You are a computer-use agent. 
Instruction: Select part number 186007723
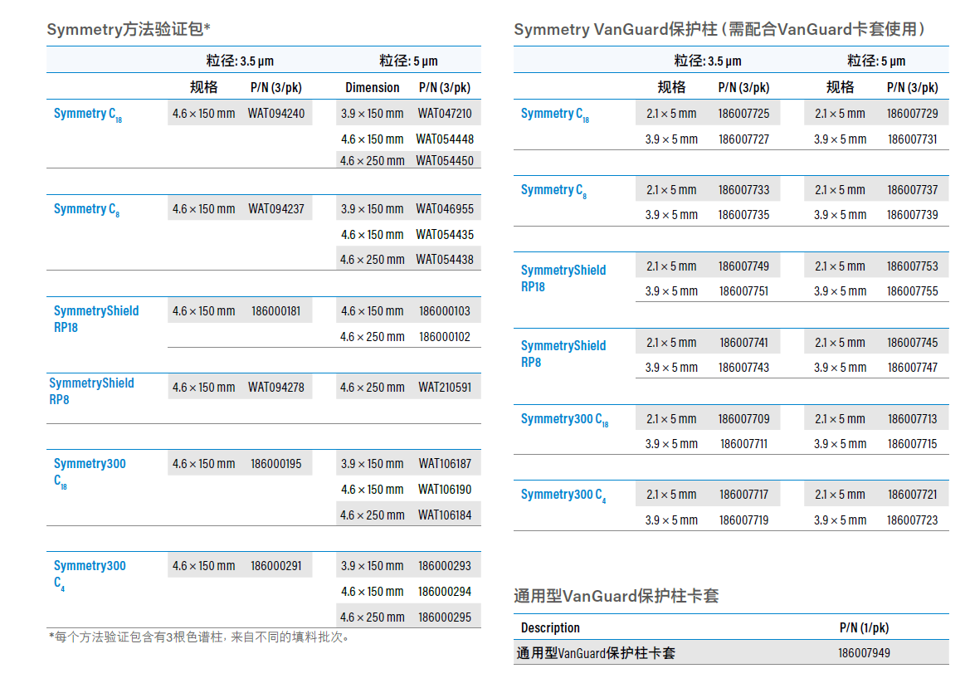[912, 520]
